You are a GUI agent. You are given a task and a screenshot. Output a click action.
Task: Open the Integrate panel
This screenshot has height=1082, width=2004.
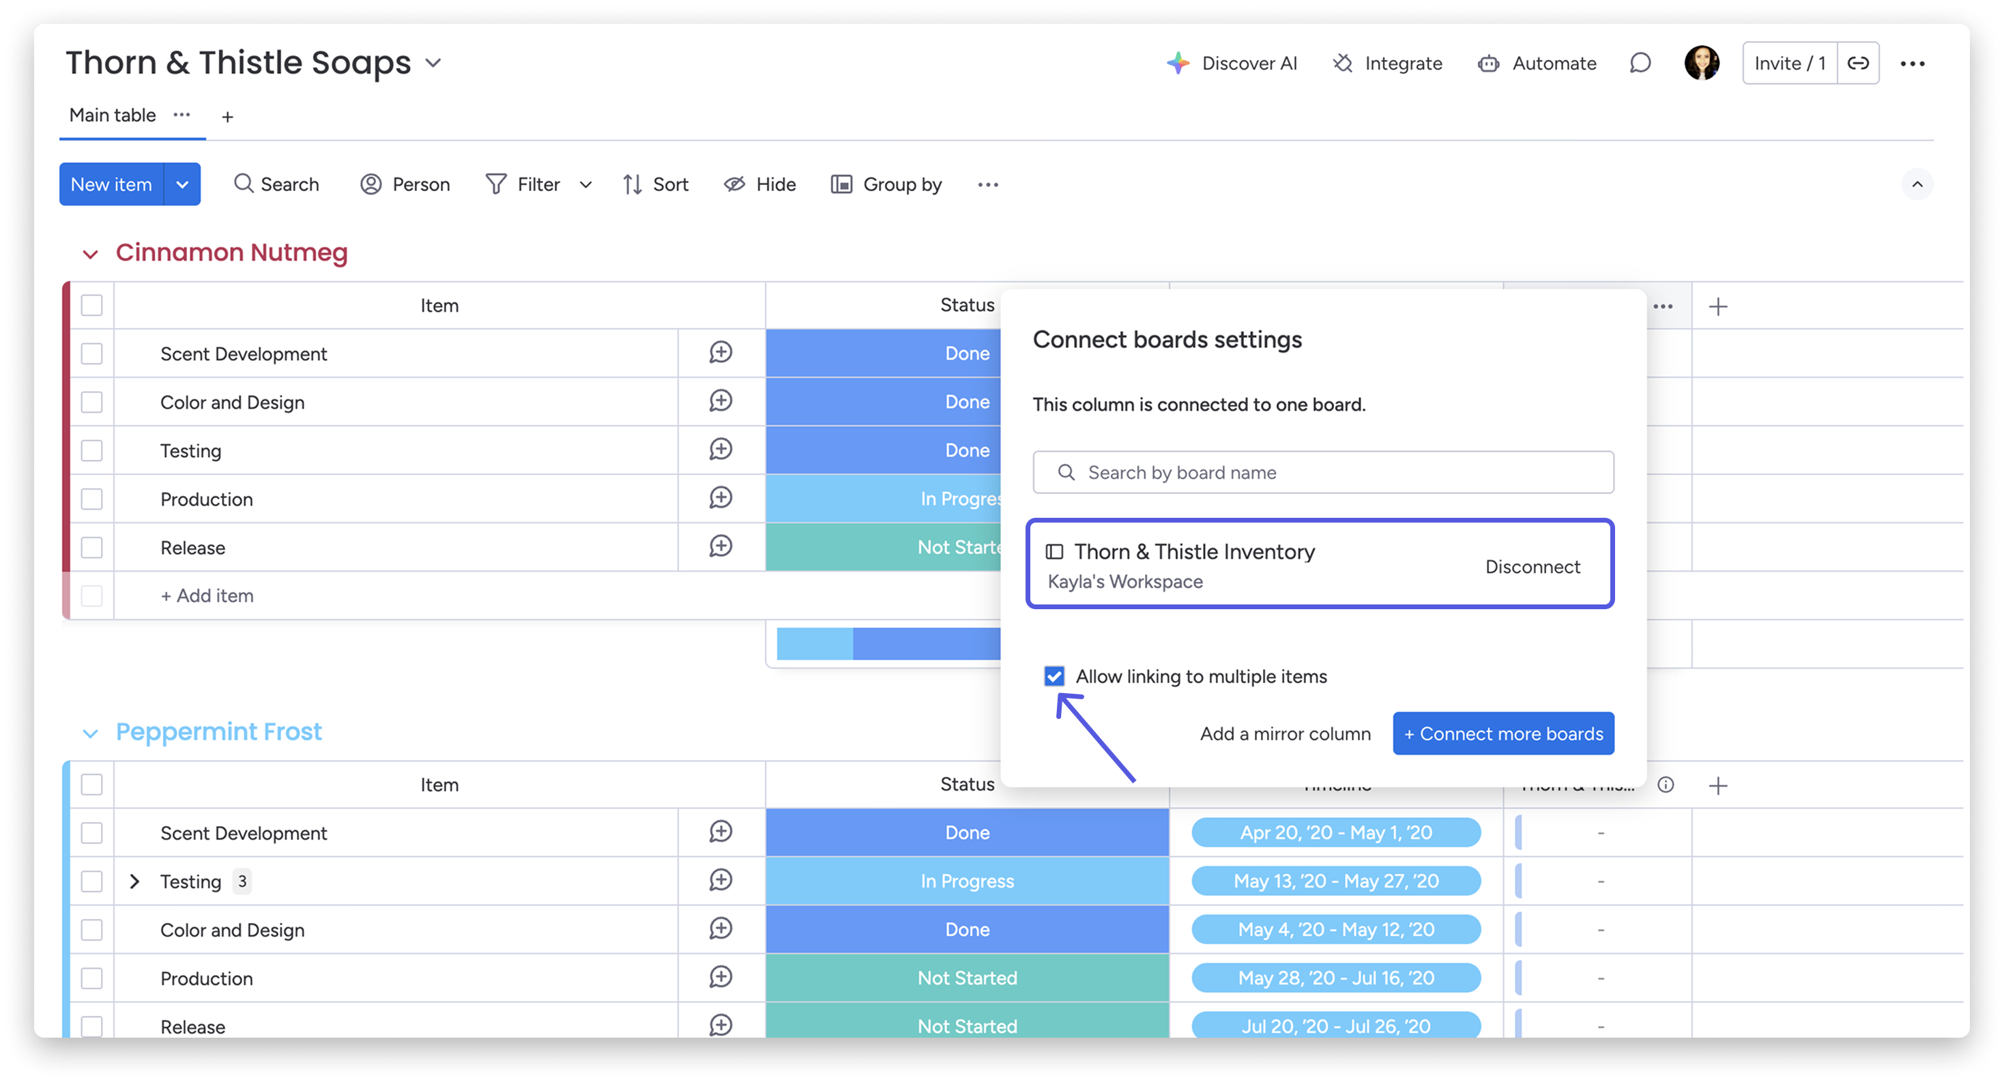(1387, 63)
